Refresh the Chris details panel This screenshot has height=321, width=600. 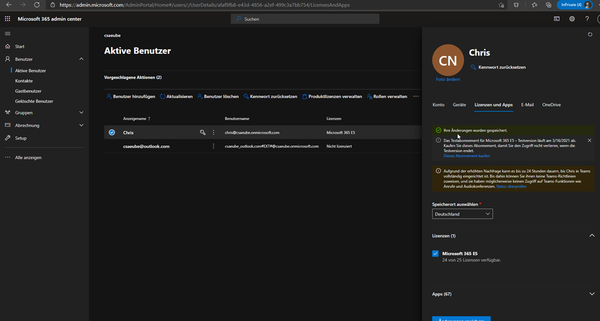[590, 34]
